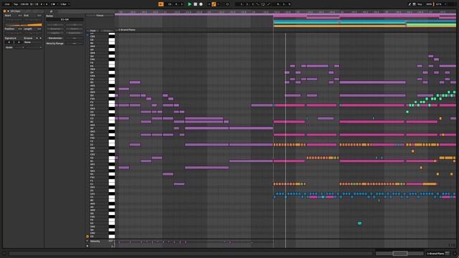The height and width of the screenshot is (258, 459).
Task: Click the Velocity lane label
Action: 95,242
